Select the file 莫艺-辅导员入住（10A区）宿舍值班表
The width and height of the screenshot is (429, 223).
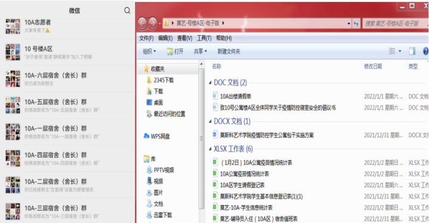pos(259,219)
